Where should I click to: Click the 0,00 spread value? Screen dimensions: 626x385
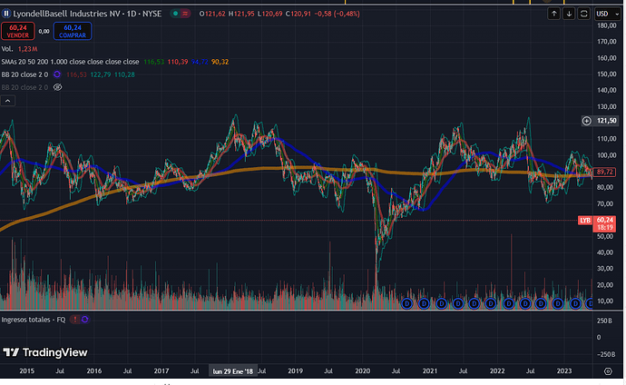tap(44, 31)
